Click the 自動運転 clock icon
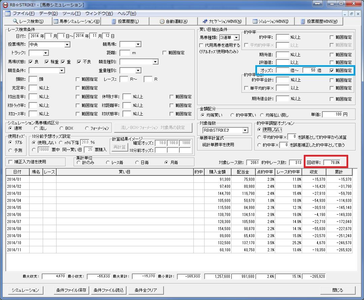 pyautogui.click(x=162, y=21)
